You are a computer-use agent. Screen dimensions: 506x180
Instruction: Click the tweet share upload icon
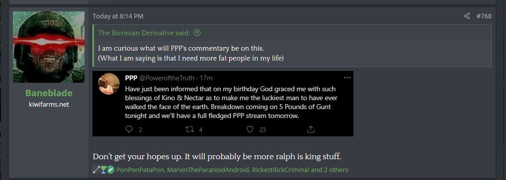[311, 129]
